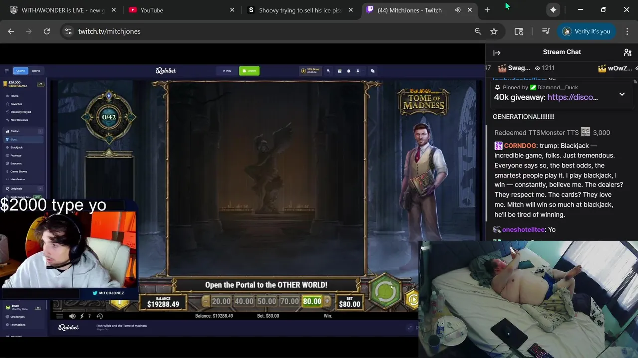Click the Google Lens icon in address bar
638x358 pixels.
pos(519,31)
